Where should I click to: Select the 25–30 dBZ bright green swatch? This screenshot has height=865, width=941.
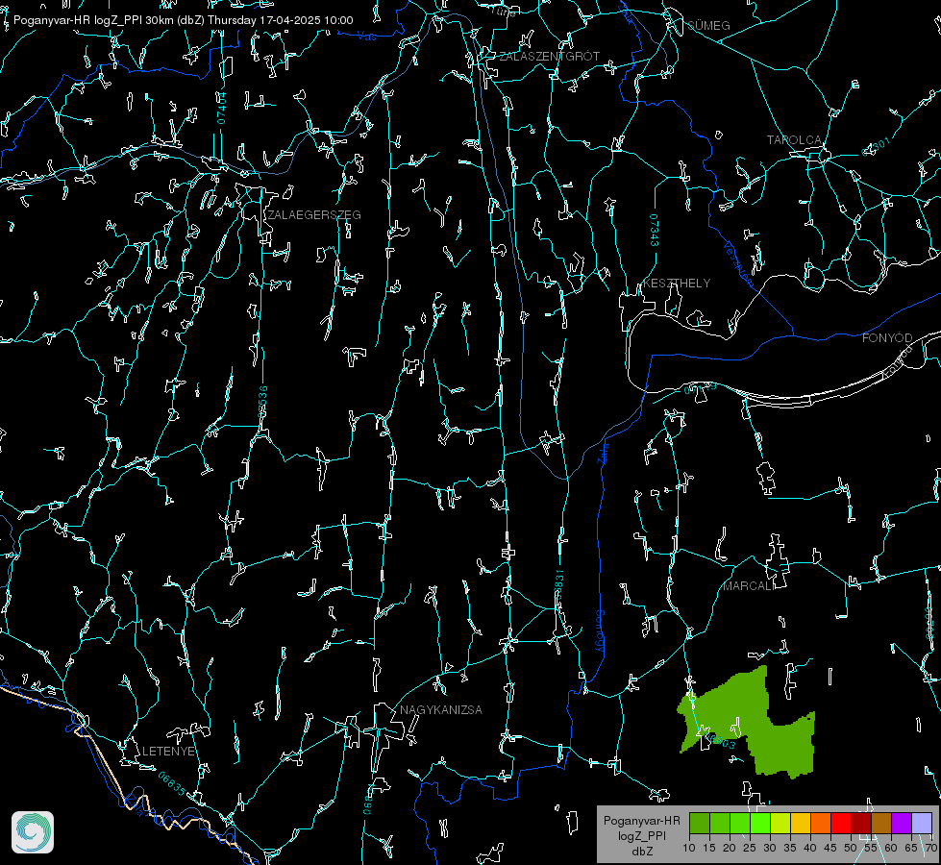tap(760, 823)
